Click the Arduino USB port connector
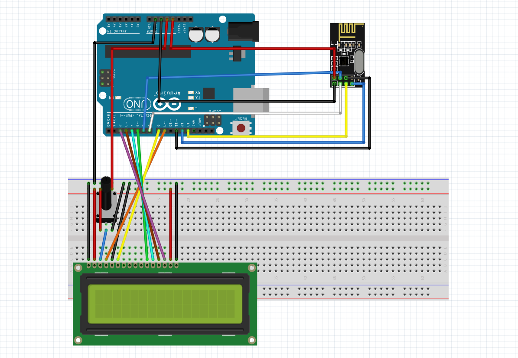 tap(251, 100)
